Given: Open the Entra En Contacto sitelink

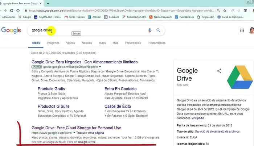Looking at the screenshot, I should click(120, 89).
